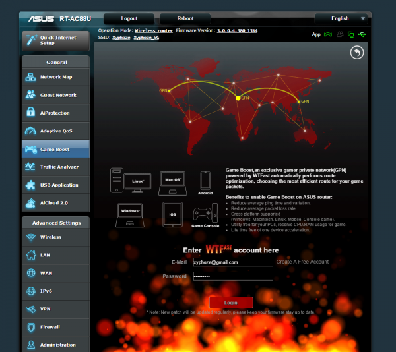Select the AiCloud 2.0 menu label
The image size is (396, 352).
tap(54, 203)
